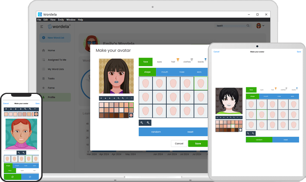Click the undo arrow on tablet avatar toolbar
Screen dimensions: 306x182
pos(238,118)
